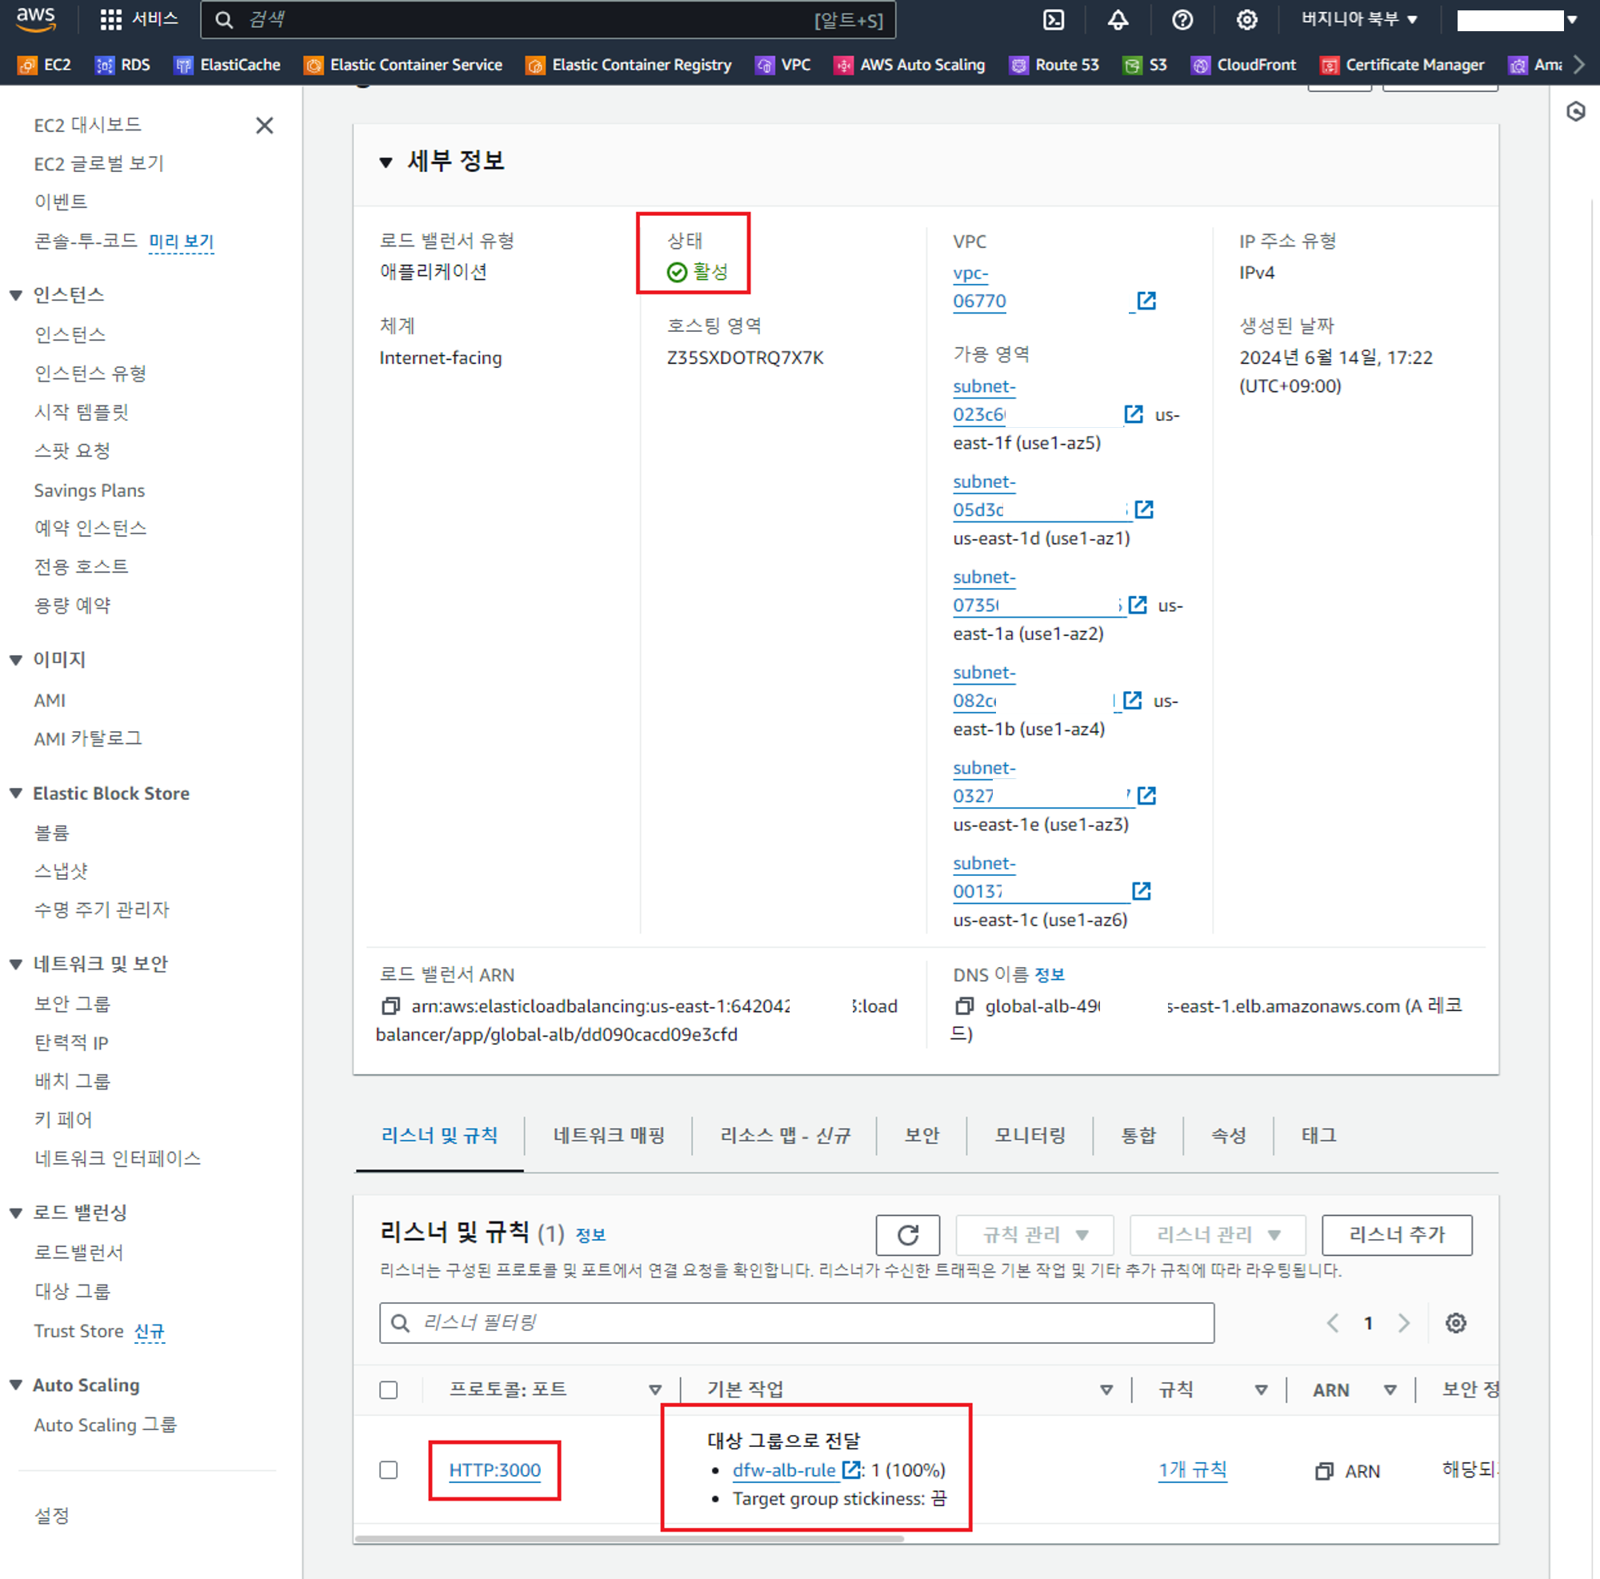
Task: Copy the listener ARN icon
Action: [1323, 1470]
